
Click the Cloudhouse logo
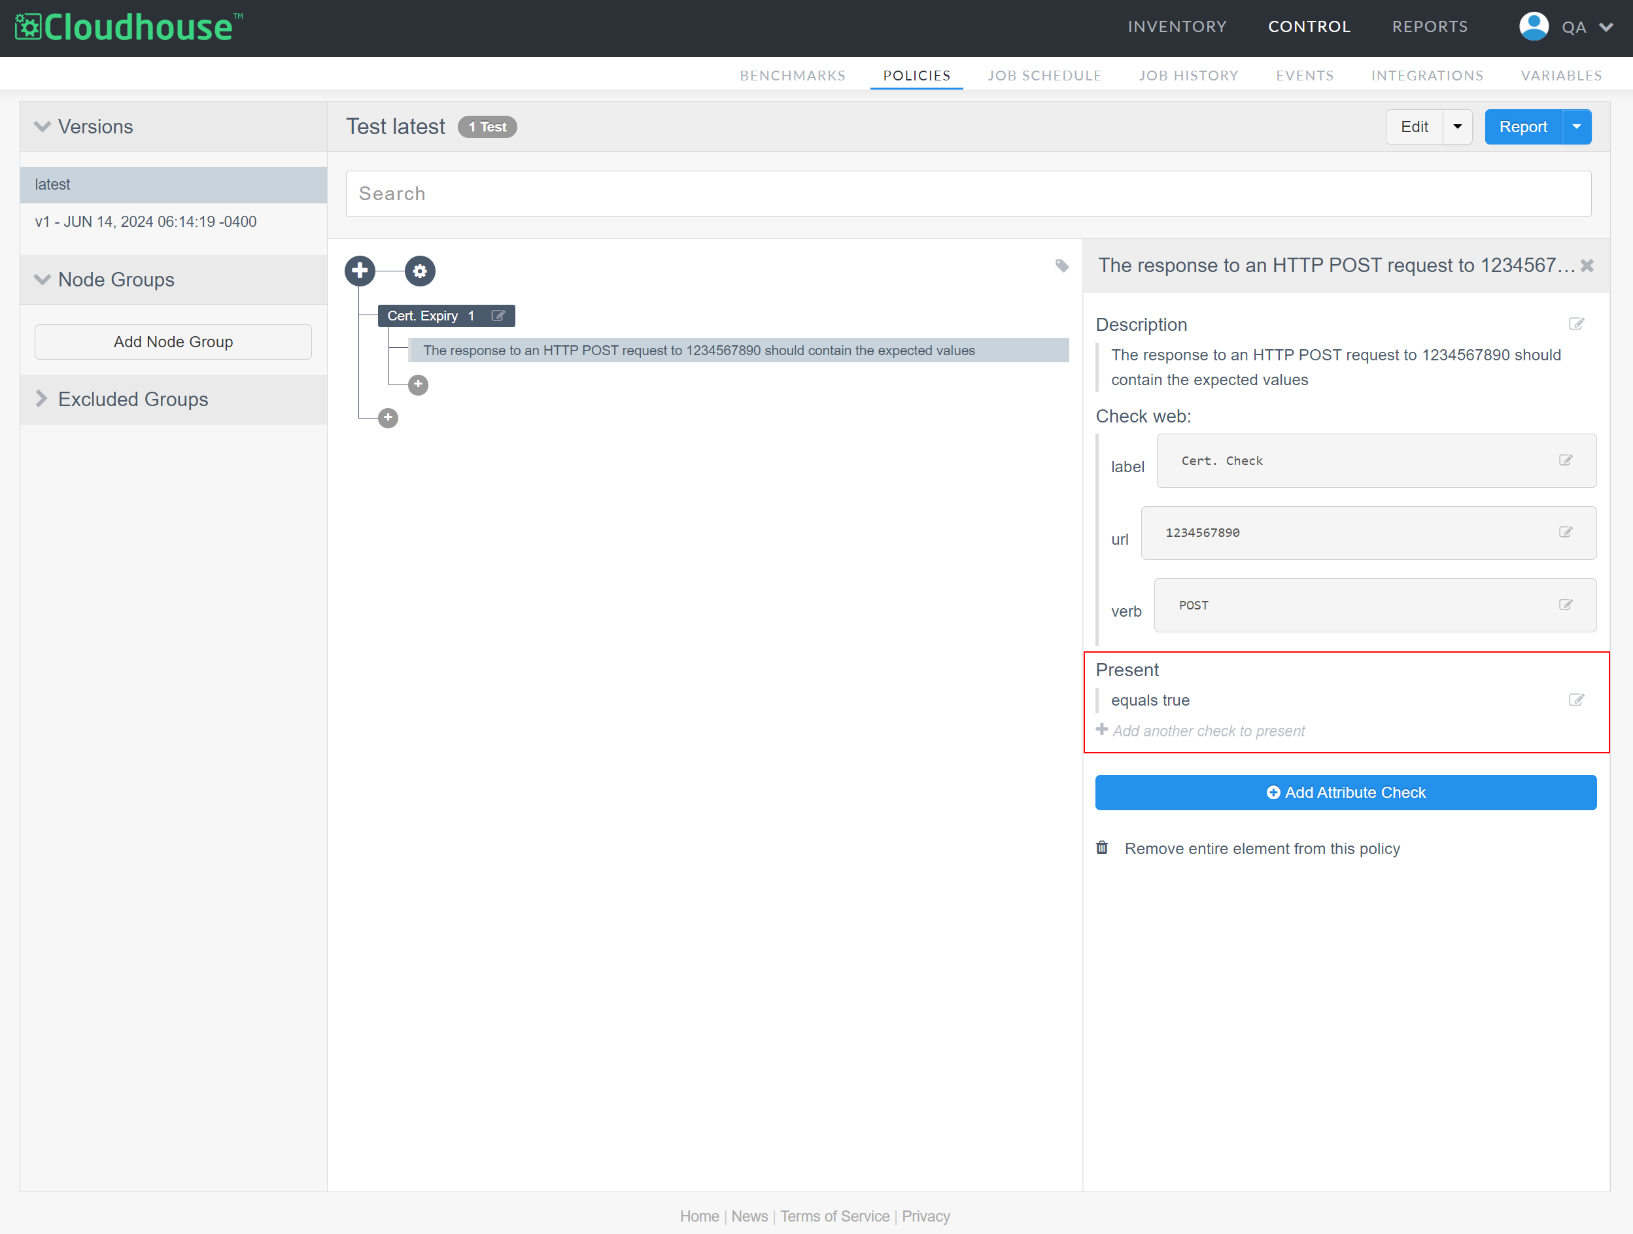(128, 27)
